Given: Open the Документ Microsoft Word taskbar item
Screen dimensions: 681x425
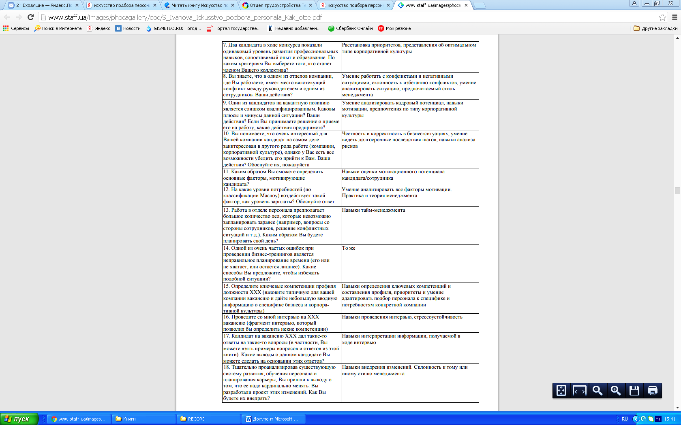Looking at the screenshot, I should (273, 419).
